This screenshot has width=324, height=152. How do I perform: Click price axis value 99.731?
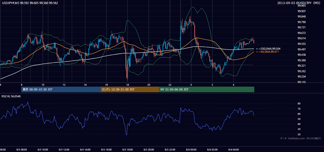click(301, 27)
